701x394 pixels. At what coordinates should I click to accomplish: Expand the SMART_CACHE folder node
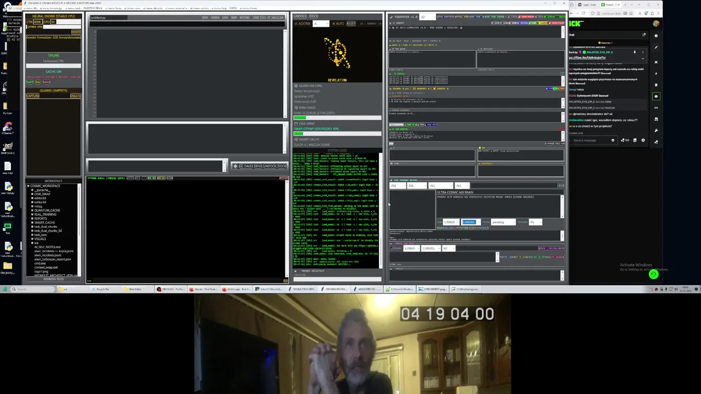[32, 223]
